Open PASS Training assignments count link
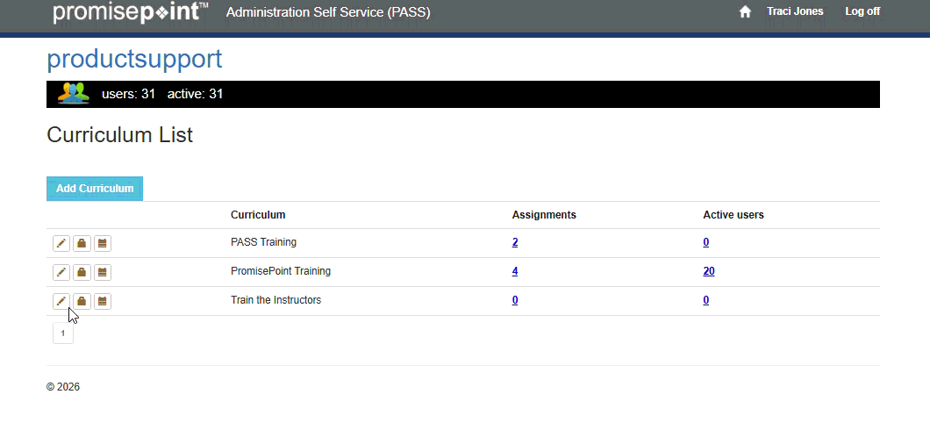Image resolution: width=930 pixels, height=430 pixels. (x=515, y=243)
